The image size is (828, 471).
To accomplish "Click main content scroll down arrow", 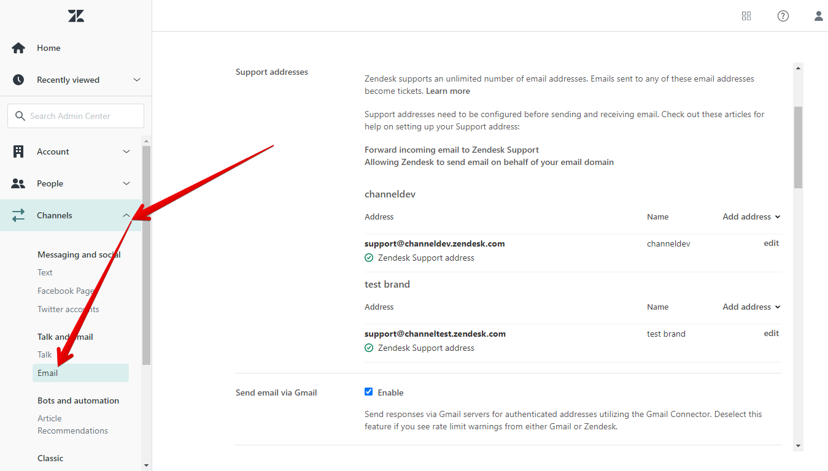I will (x=798, y=446).
